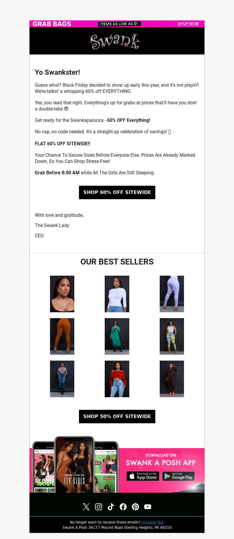Open the green dress outfit thumbnail
Image resolution: width=234 pixels, height=539 pixels.
[x=117, y=336]
